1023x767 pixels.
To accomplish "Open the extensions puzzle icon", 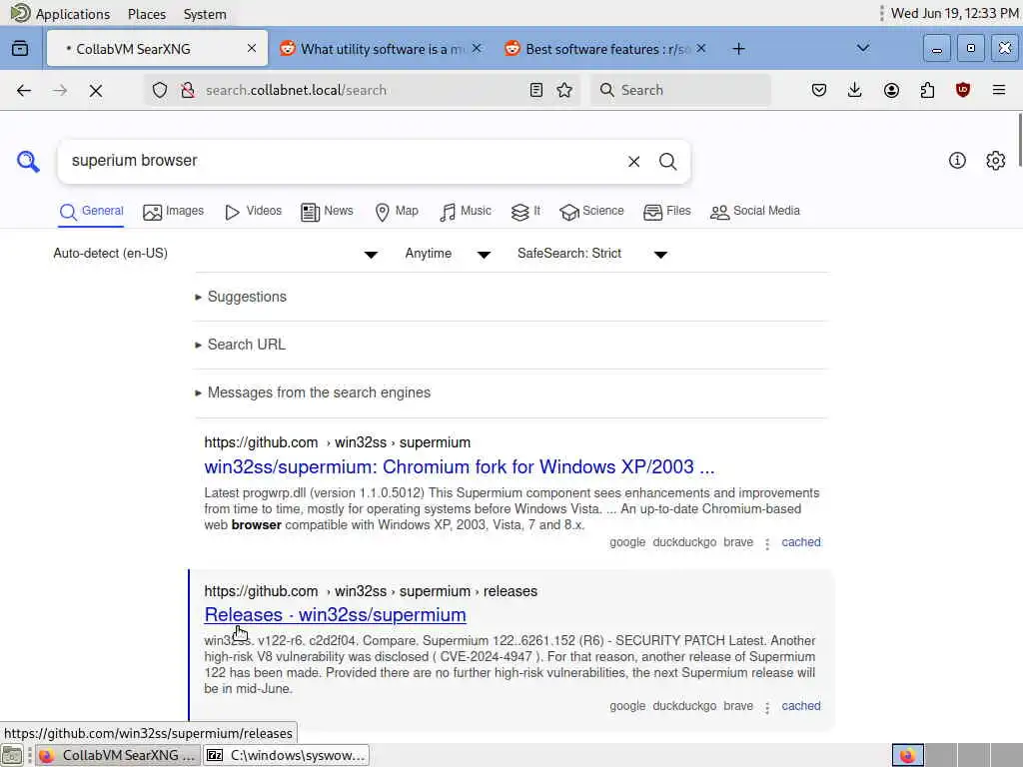I will (x=927, y=90).
